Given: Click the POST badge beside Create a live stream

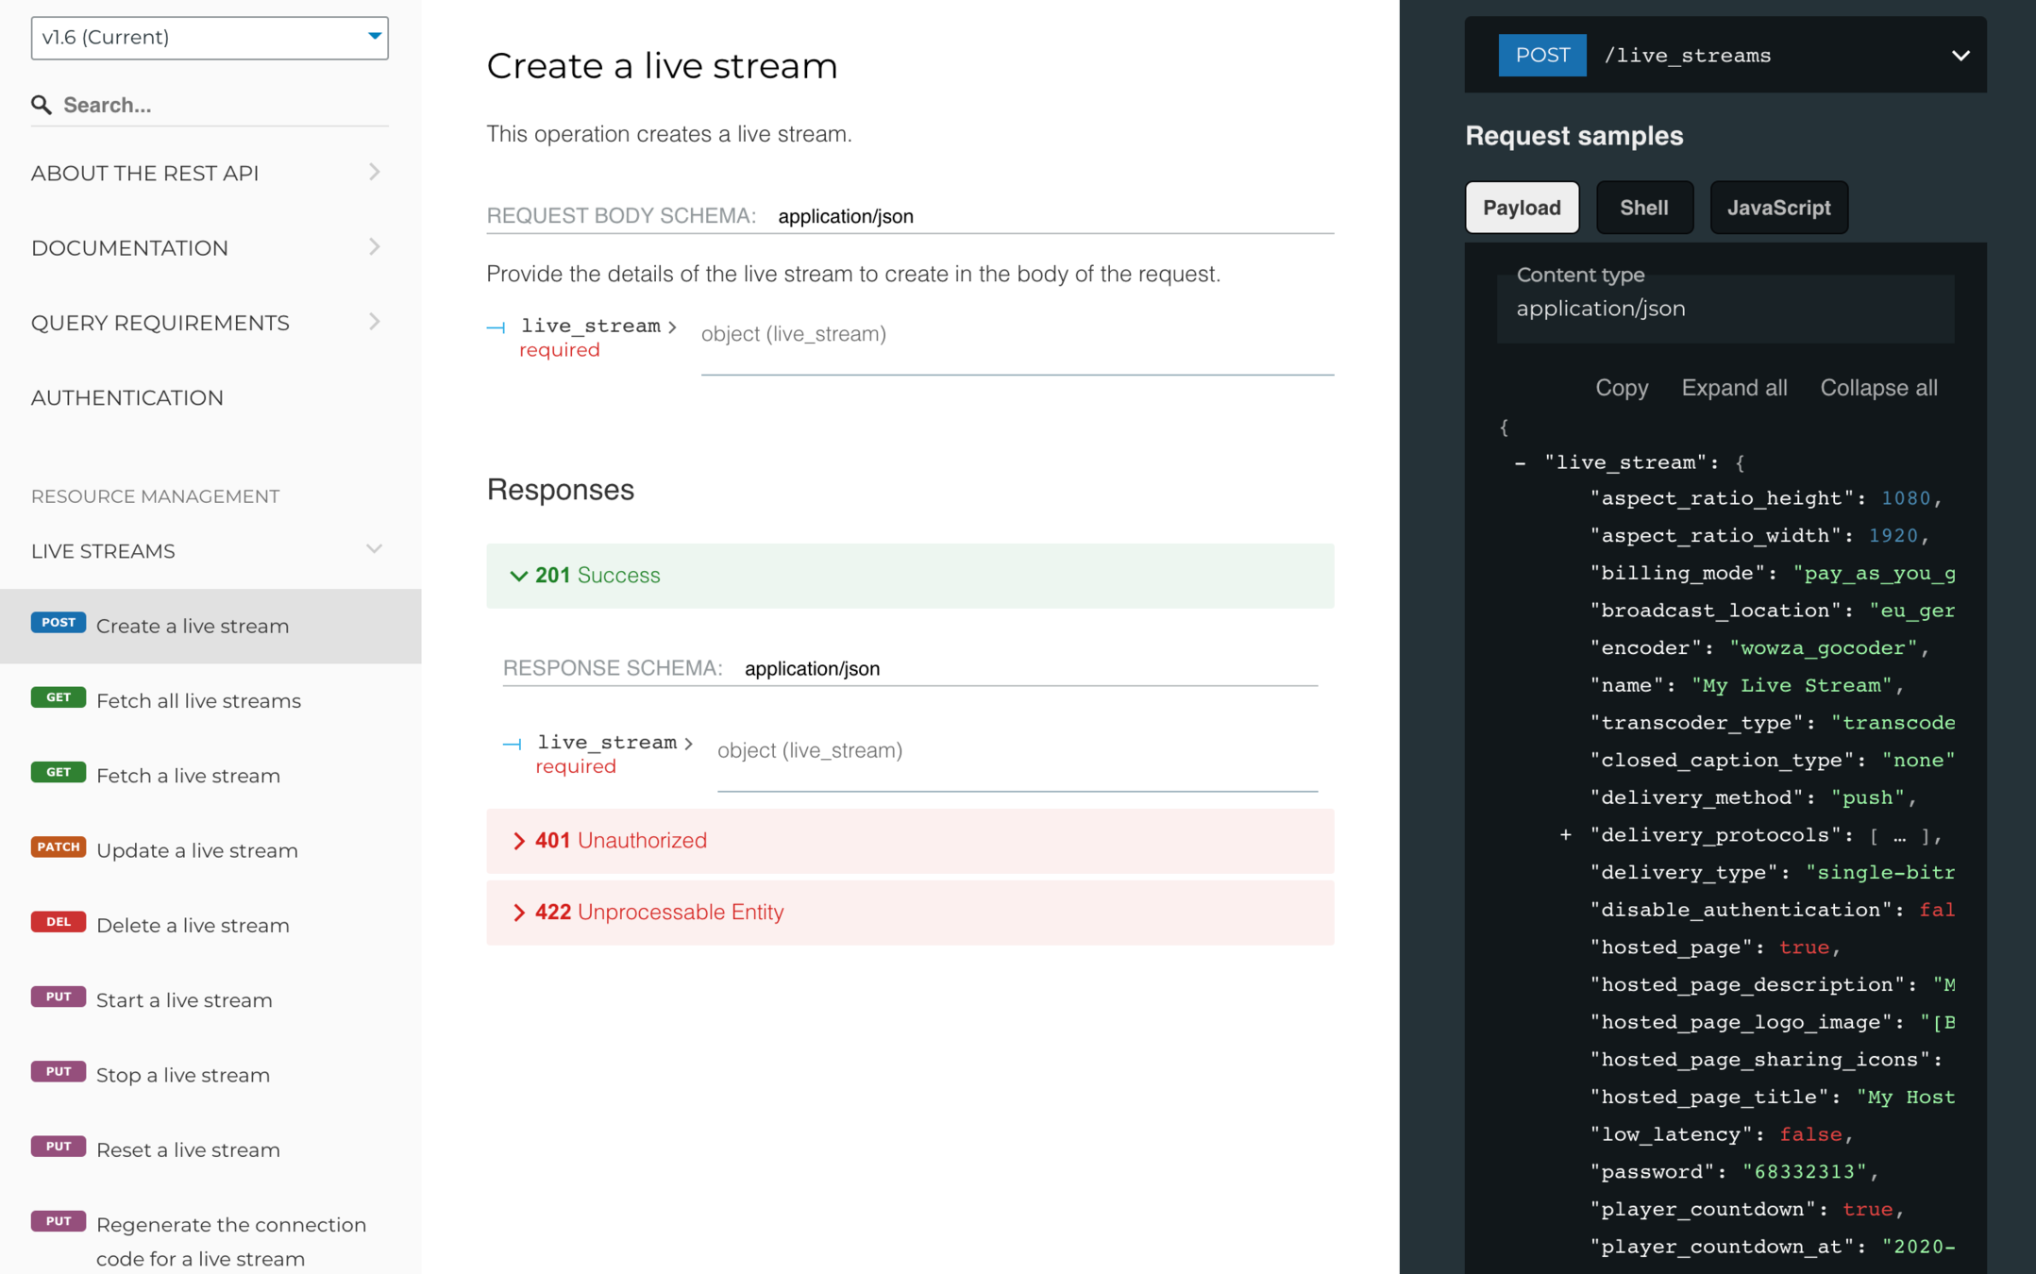Looking at the screenshot, I should coord(58,623).
